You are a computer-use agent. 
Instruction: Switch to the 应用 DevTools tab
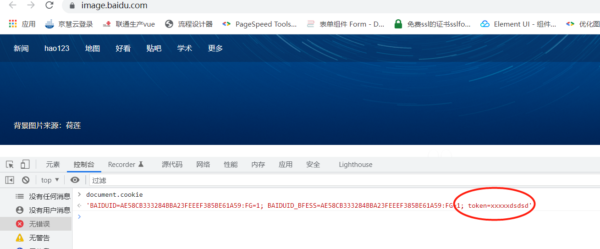tap(286, 165)
